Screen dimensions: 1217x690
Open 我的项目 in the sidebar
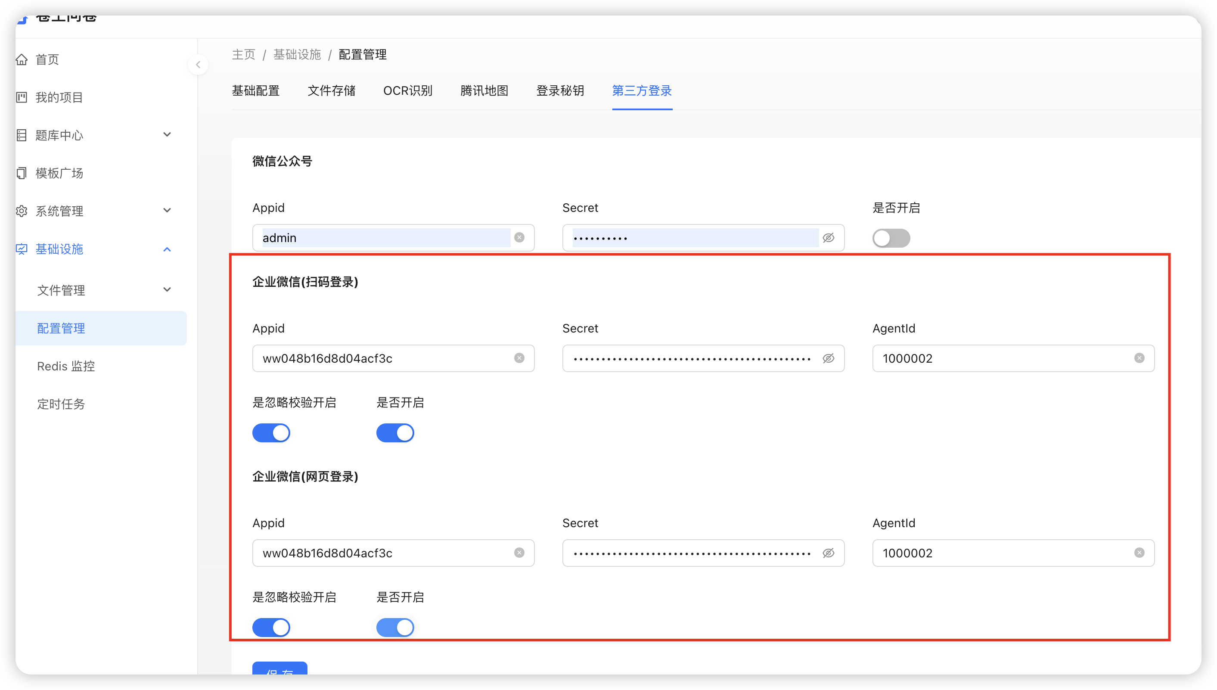click(59, 97)
